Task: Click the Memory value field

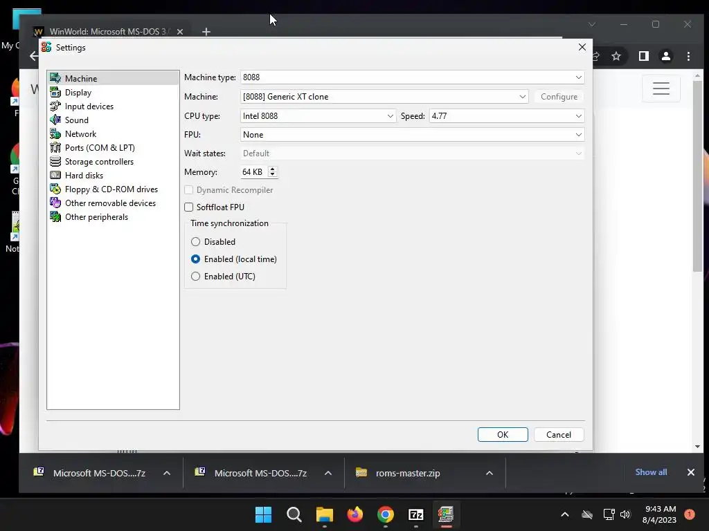Action: (x=253, y=172)
